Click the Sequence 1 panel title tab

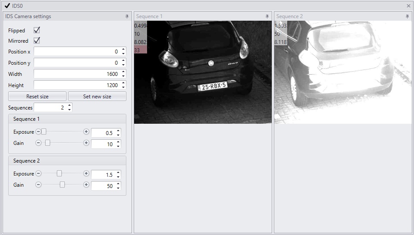pos(149,16)
